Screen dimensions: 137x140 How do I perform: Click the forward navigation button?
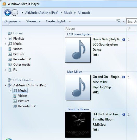pyautogui.click(x=15, y=12)
